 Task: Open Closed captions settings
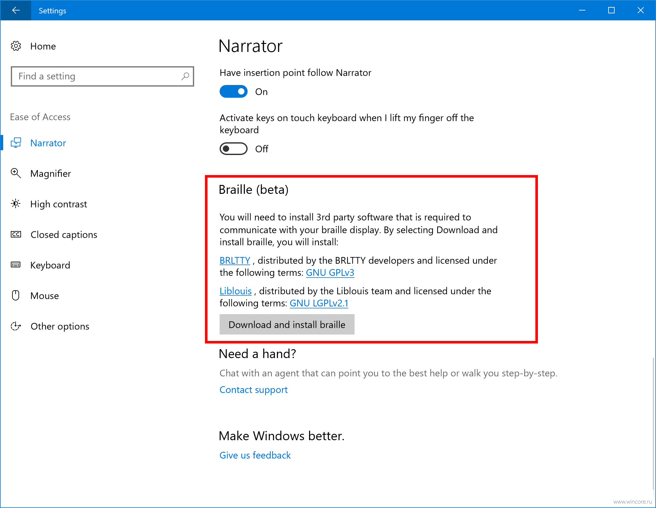pyautogui.click(x=64, y=235)
